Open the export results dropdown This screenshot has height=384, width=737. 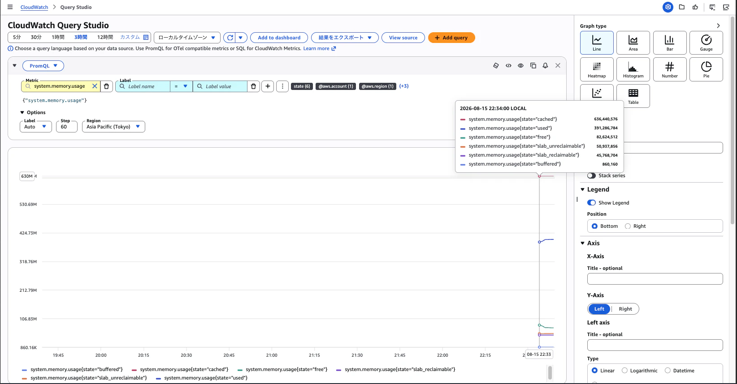coord(345,38)
